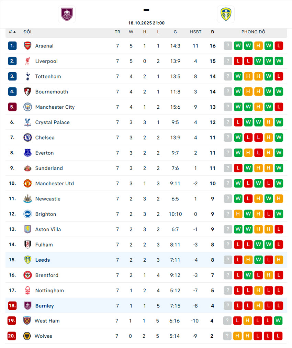
Task: Click the Liverpool club logo
Action: (x=27, y=61)
